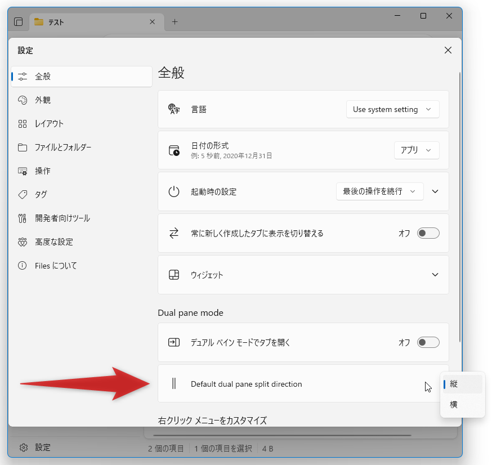Open the 全般 (General) settings section
The width and height of the screenshot is (492, 465).
point(82,76)
